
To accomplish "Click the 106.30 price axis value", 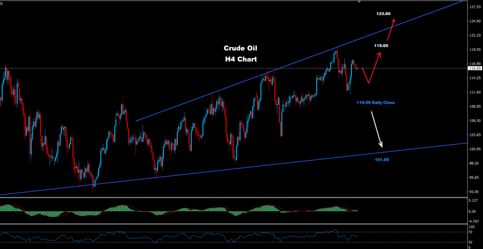I will tap(475, 121).
